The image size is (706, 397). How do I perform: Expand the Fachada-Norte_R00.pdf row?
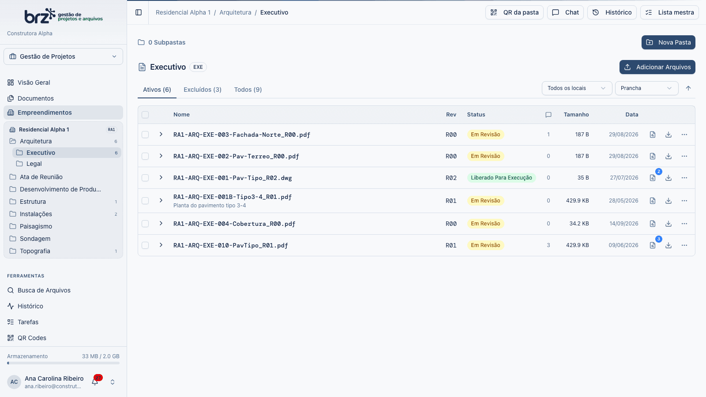pos(161,134)
